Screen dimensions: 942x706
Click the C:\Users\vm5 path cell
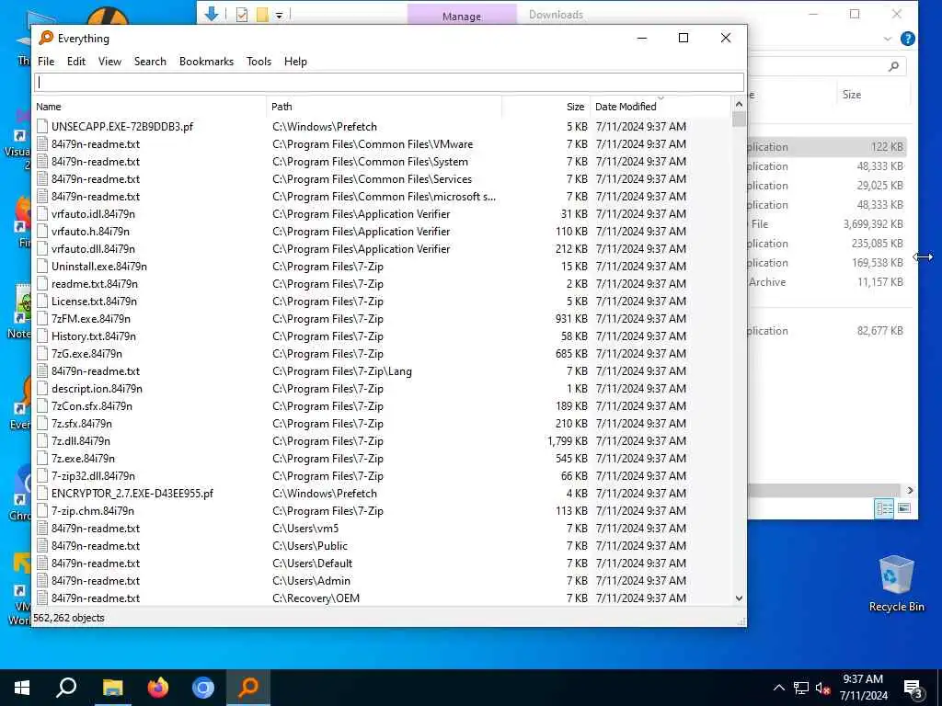[x=305, y=528]
